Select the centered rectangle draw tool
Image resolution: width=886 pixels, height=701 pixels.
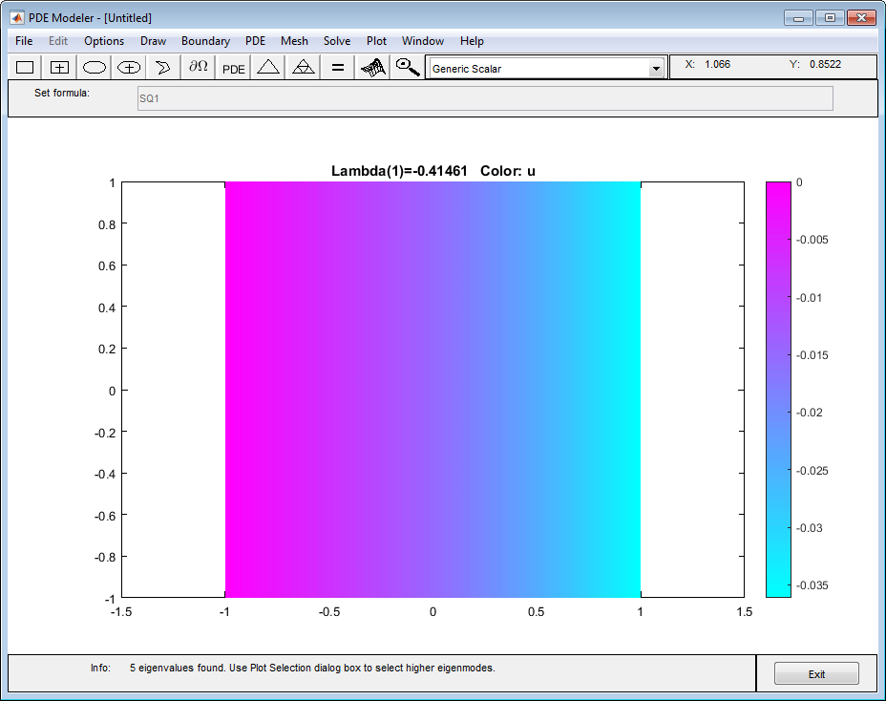click(59, 68)
